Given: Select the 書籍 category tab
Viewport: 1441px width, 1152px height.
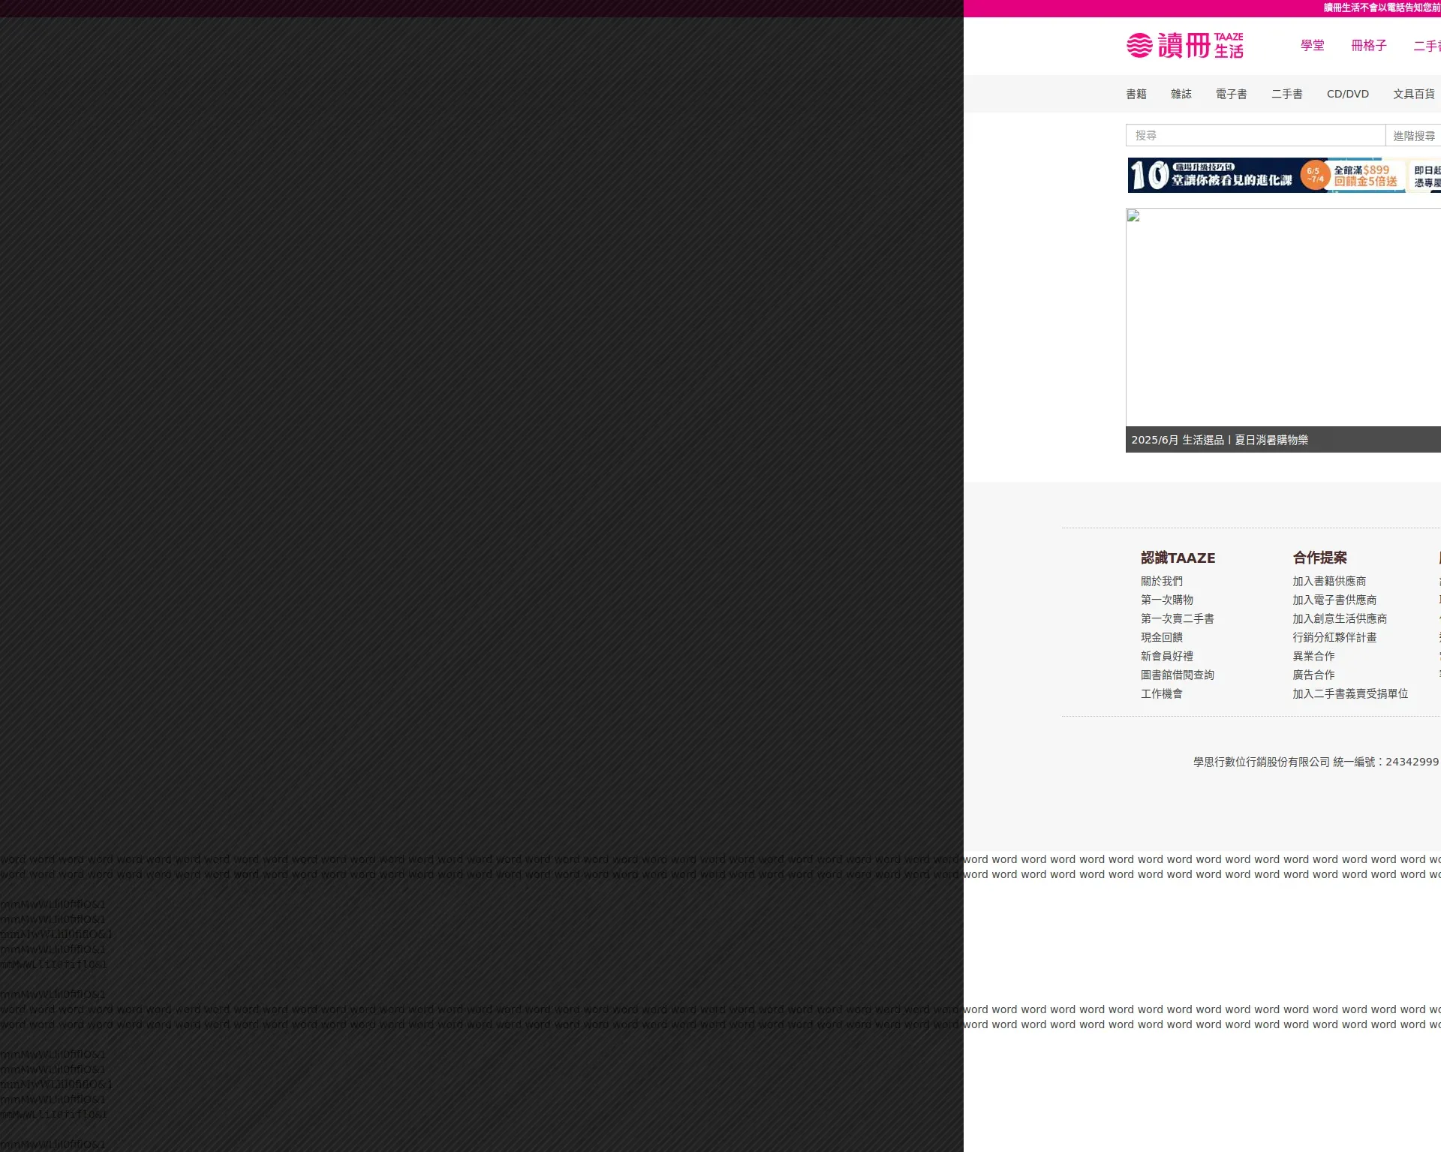Looking at the screenshot, I should (x=1136, y=94).
